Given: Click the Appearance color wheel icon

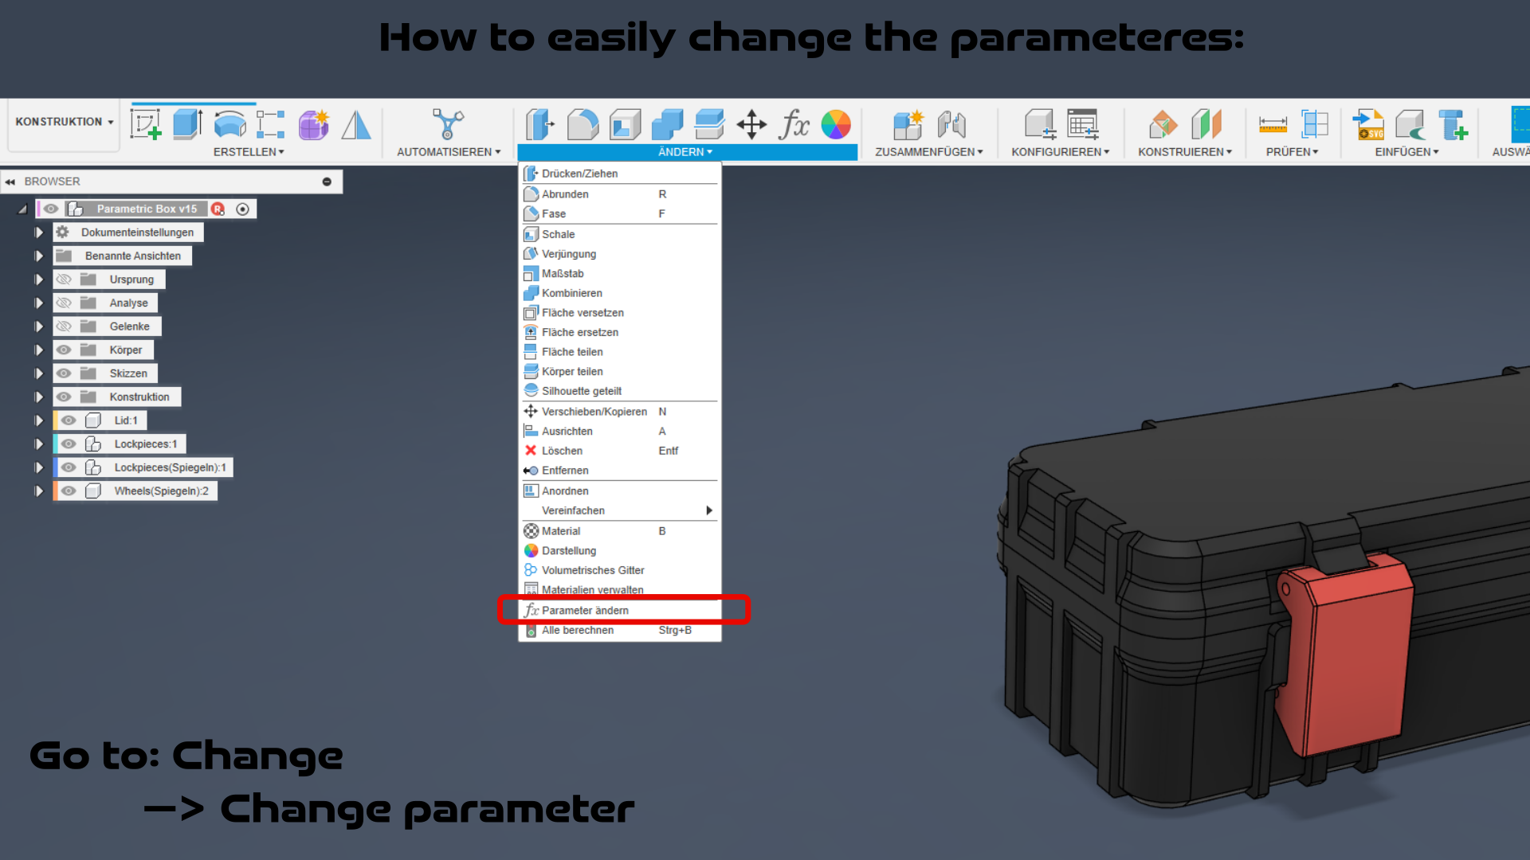Looking at the screenshot, I should coord(836,125).
